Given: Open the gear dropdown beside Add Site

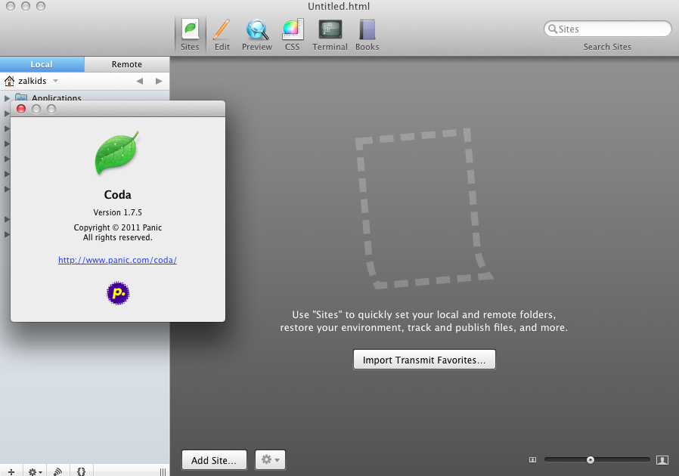Looking at the screenshot, I should (270, 459).
